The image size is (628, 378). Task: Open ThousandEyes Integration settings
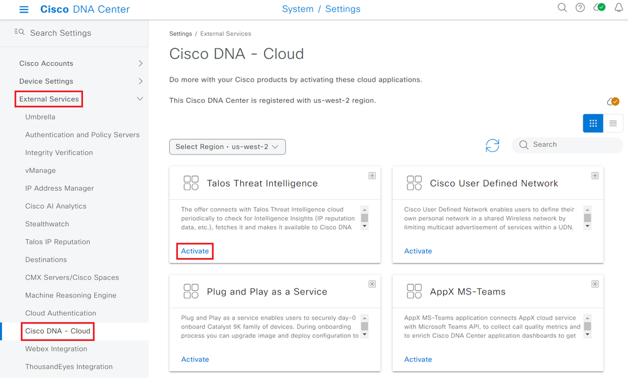(x=69, y=367)
